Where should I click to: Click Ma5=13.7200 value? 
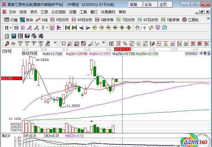tap(52, 54)
